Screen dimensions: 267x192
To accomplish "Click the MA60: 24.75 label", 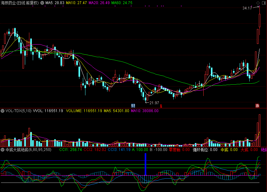I will (x=122, y=3).
